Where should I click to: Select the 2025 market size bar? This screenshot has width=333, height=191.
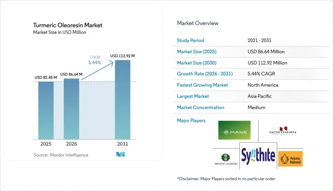46,110
